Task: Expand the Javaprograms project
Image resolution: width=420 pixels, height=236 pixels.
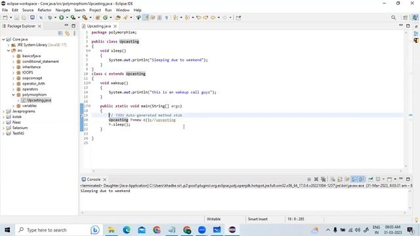Action: [3, 111]
